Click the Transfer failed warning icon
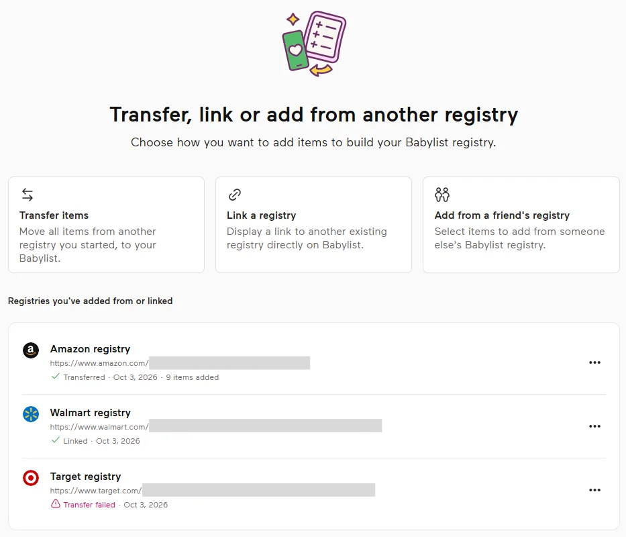The width and height of the screenshot is (626, 537). [x=56, y=504]
